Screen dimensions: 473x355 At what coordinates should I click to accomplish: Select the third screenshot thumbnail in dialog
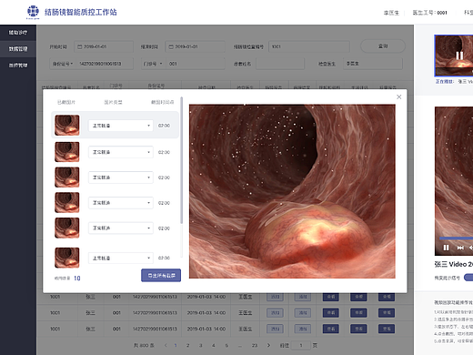tap(67, 177)
